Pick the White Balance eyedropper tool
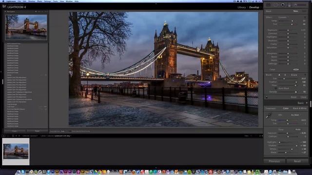 pyautogui.click(x=269, y=116)
